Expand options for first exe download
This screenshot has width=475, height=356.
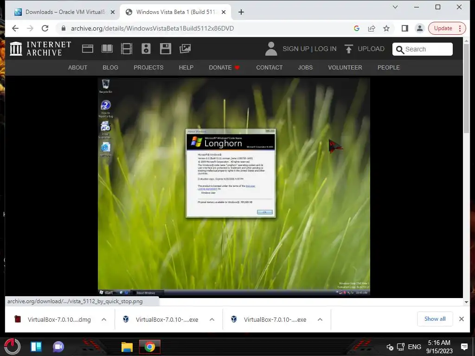[212, 319]
